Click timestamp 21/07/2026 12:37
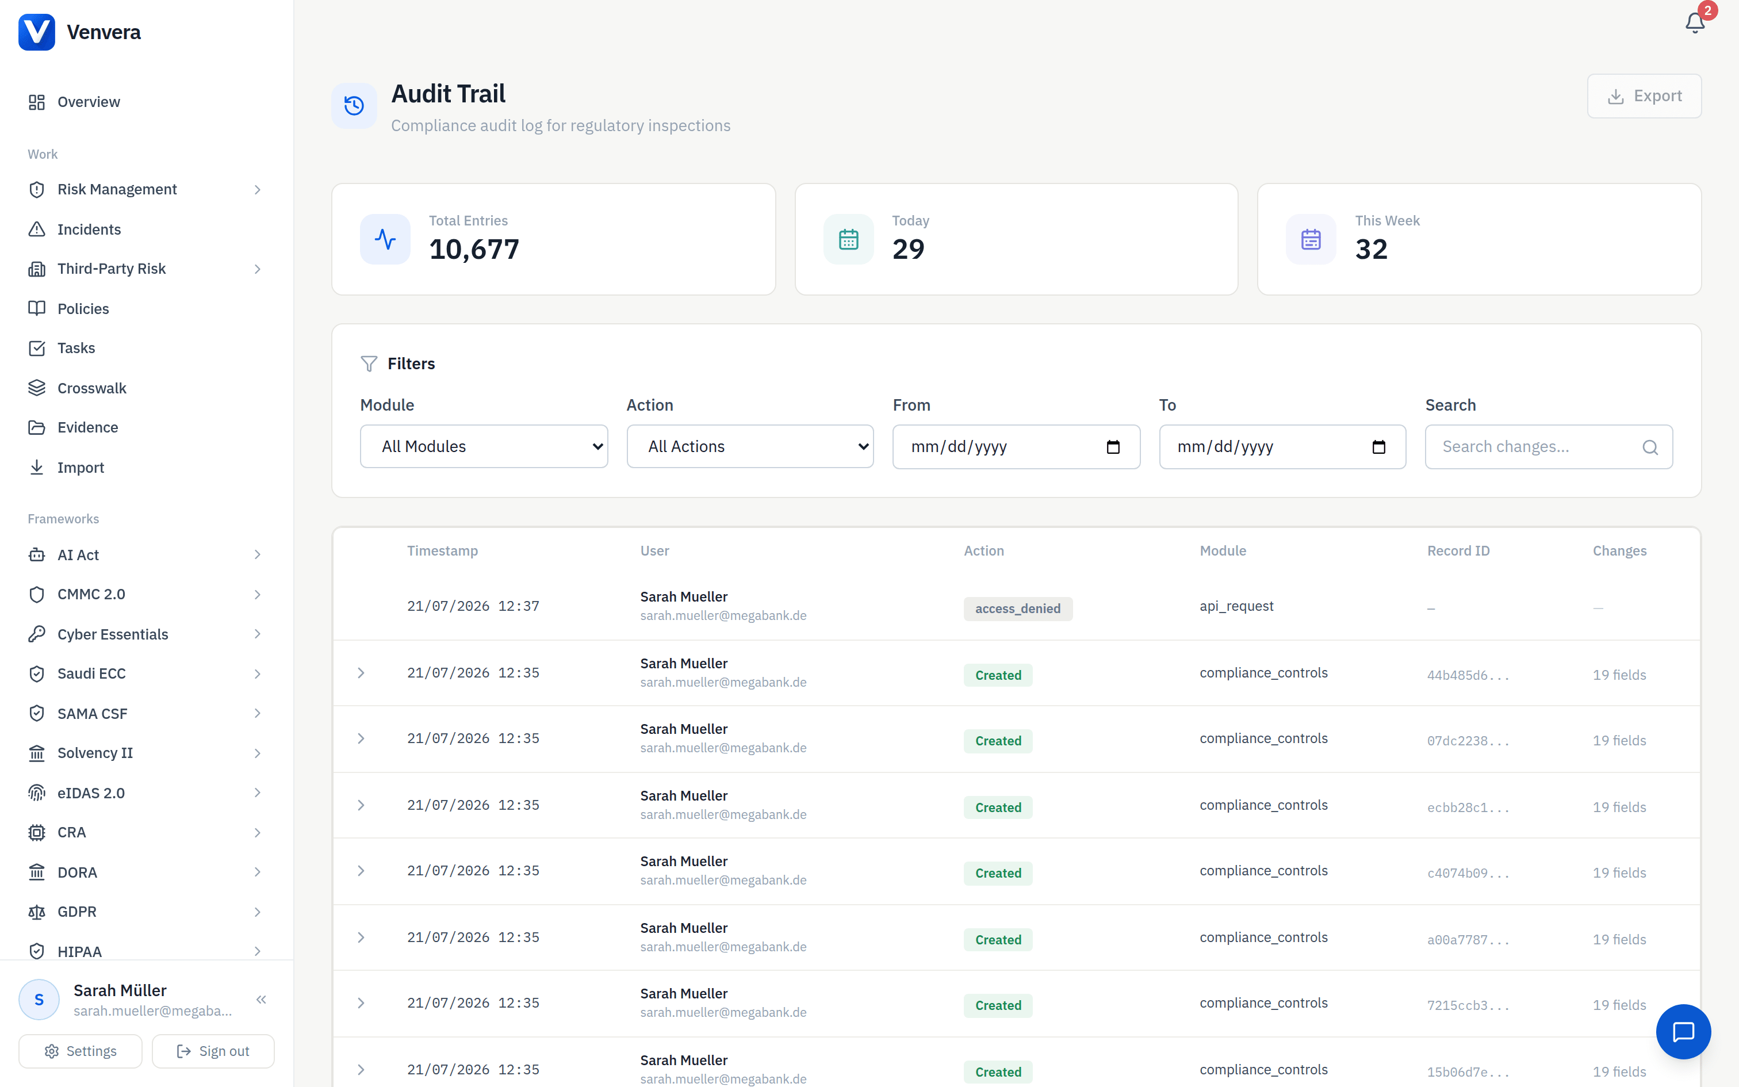Image resolution: width=1739 pixels, height=1087 pixels. click(x=473, y=606)
